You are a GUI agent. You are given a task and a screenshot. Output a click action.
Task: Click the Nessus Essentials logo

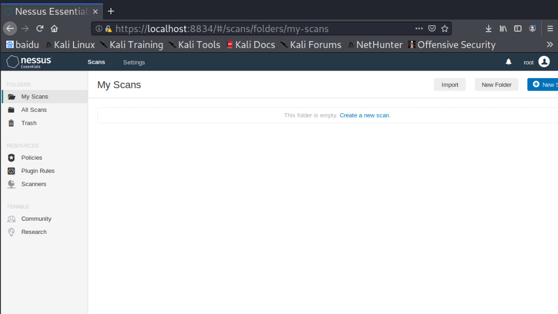pos(30,62)
